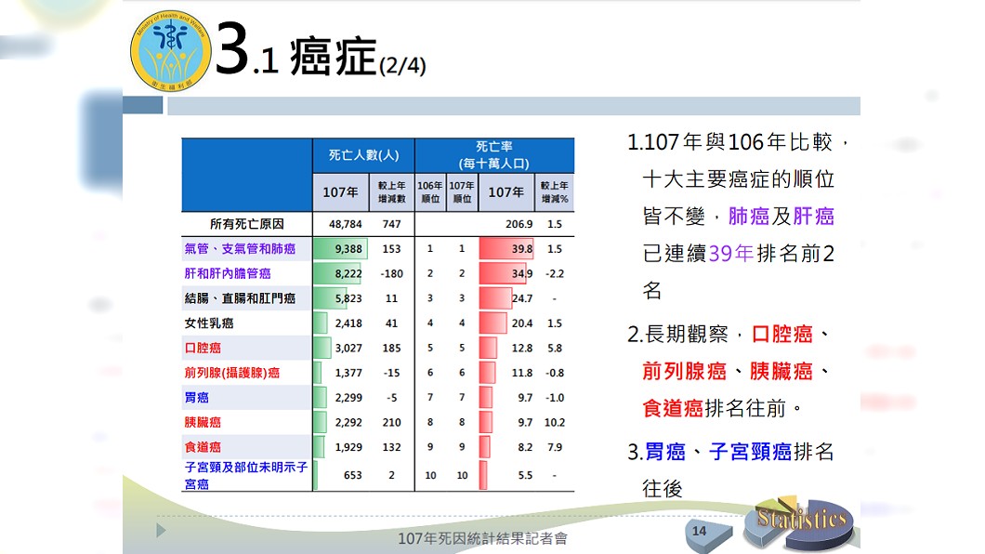This screenshot has height=554, width=985.
Task: Select the 5.8 percent change value
Action: [x=555, y=348]
